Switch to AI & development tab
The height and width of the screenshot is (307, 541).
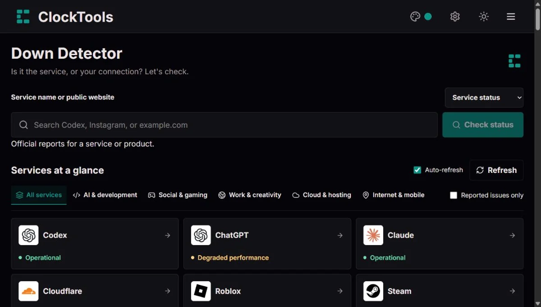click(105, 195)
